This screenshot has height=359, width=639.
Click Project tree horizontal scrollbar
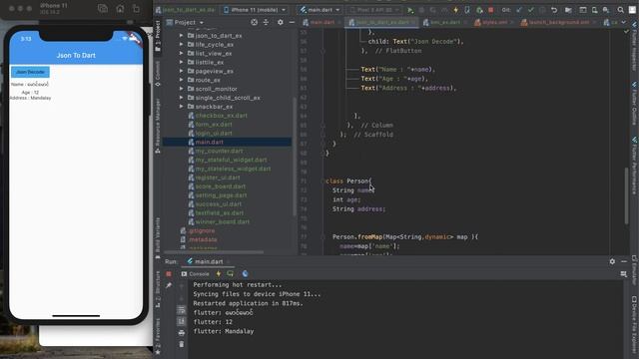coord(214,252)
